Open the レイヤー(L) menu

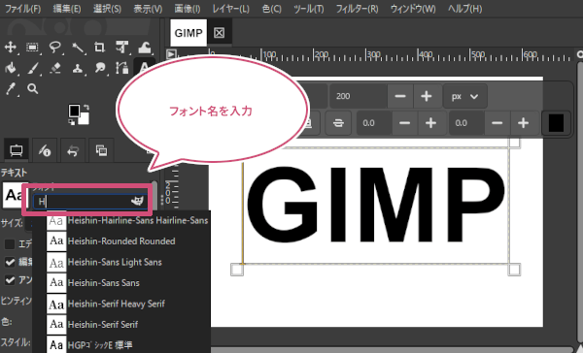231,9
